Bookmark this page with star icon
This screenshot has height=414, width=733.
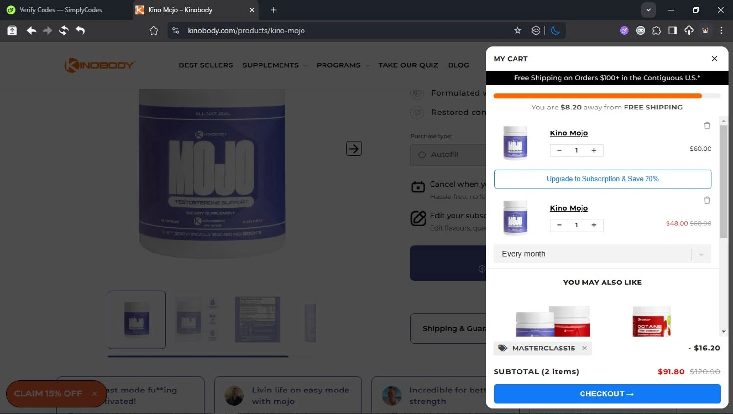tap(517, 30)
